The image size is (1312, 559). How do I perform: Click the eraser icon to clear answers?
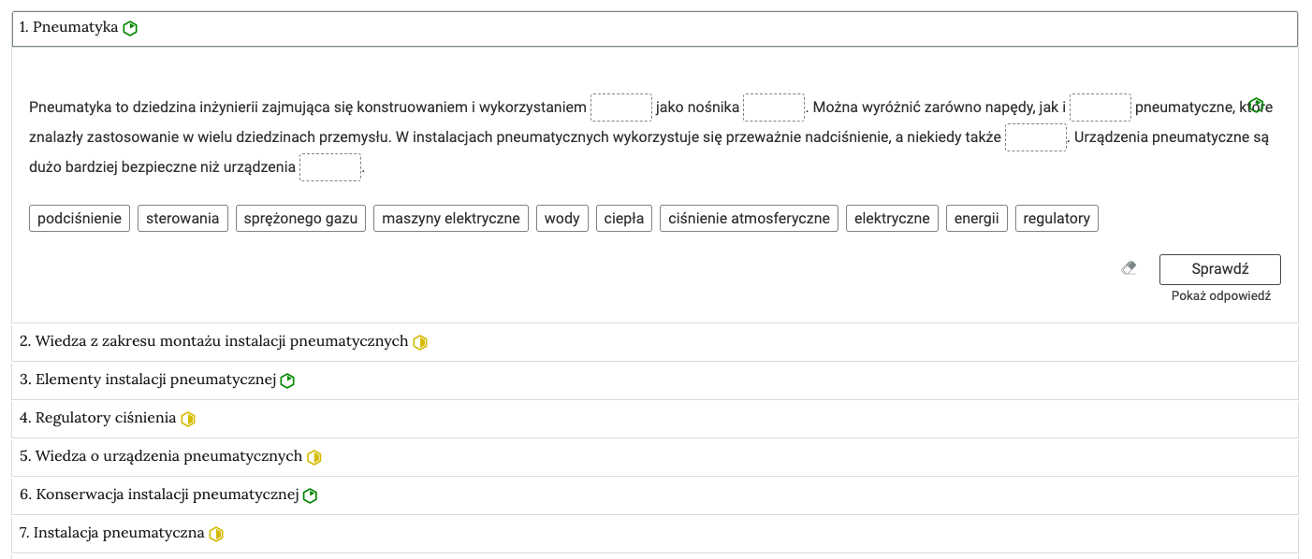coord(1128,268)
